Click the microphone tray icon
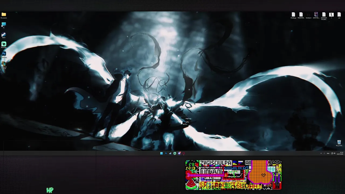Screen dimensions: 345x194 [x=324, y=153]
